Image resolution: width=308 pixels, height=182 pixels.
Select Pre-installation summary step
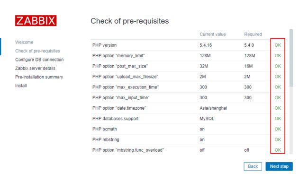[39, 77]
